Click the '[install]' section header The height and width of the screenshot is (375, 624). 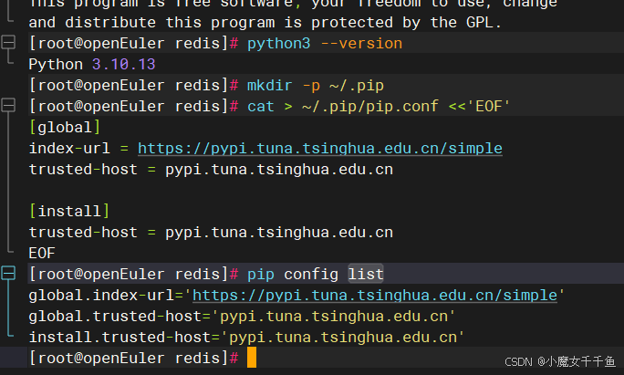tap(69, 211)
